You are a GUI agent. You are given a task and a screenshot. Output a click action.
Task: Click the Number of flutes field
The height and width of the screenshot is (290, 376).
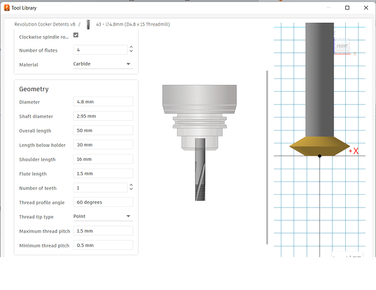coord(100,50)
